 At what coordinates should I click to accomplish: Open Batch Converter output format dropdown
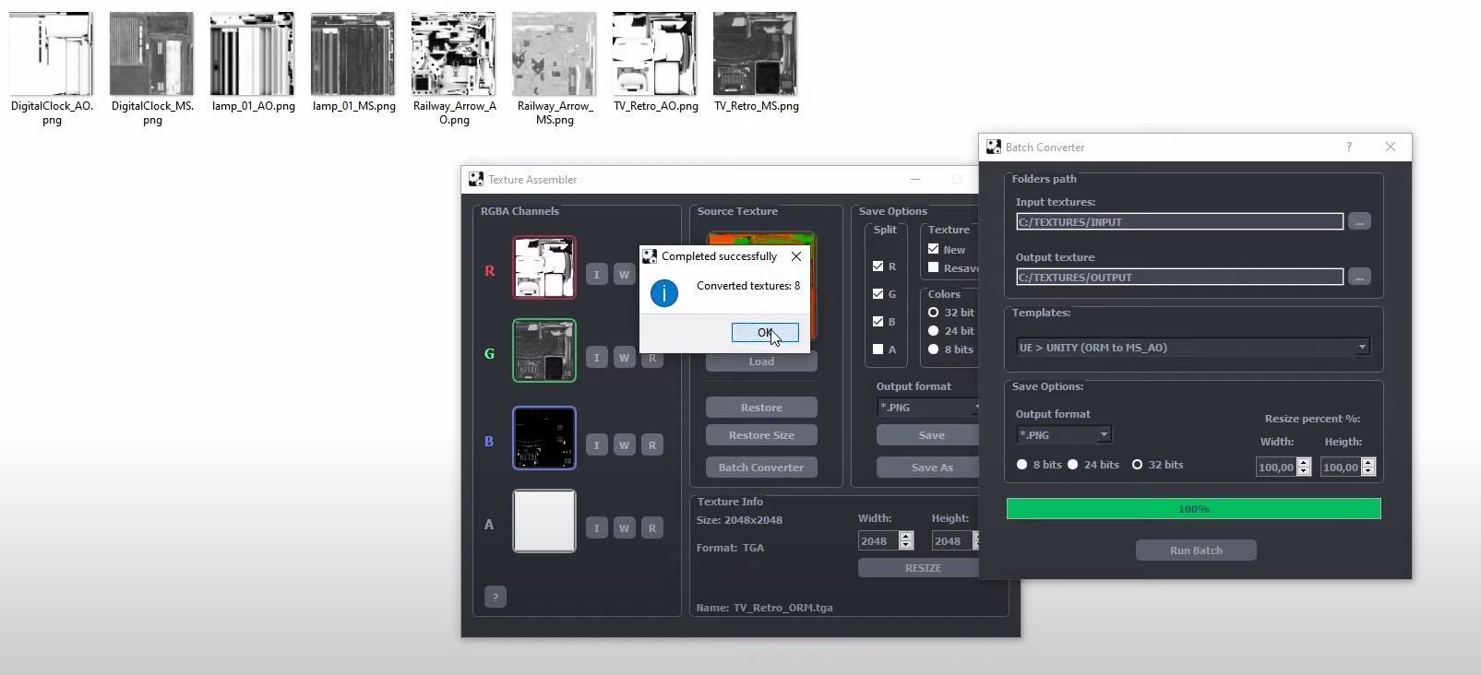click(x=1064, y=434)
